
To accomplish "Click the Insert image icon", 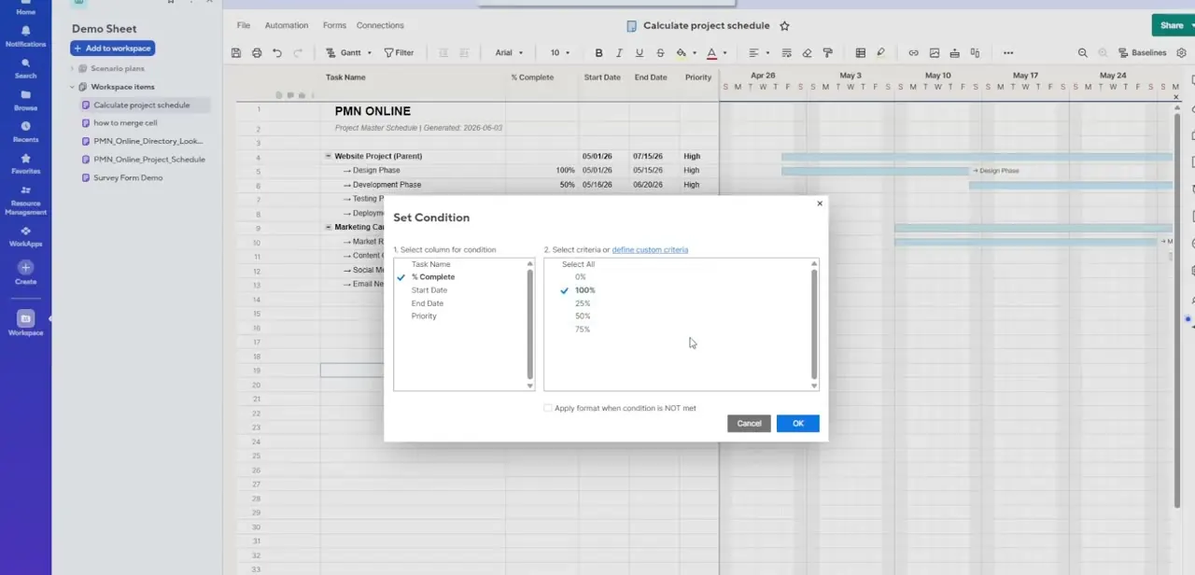I will point(934,53).
